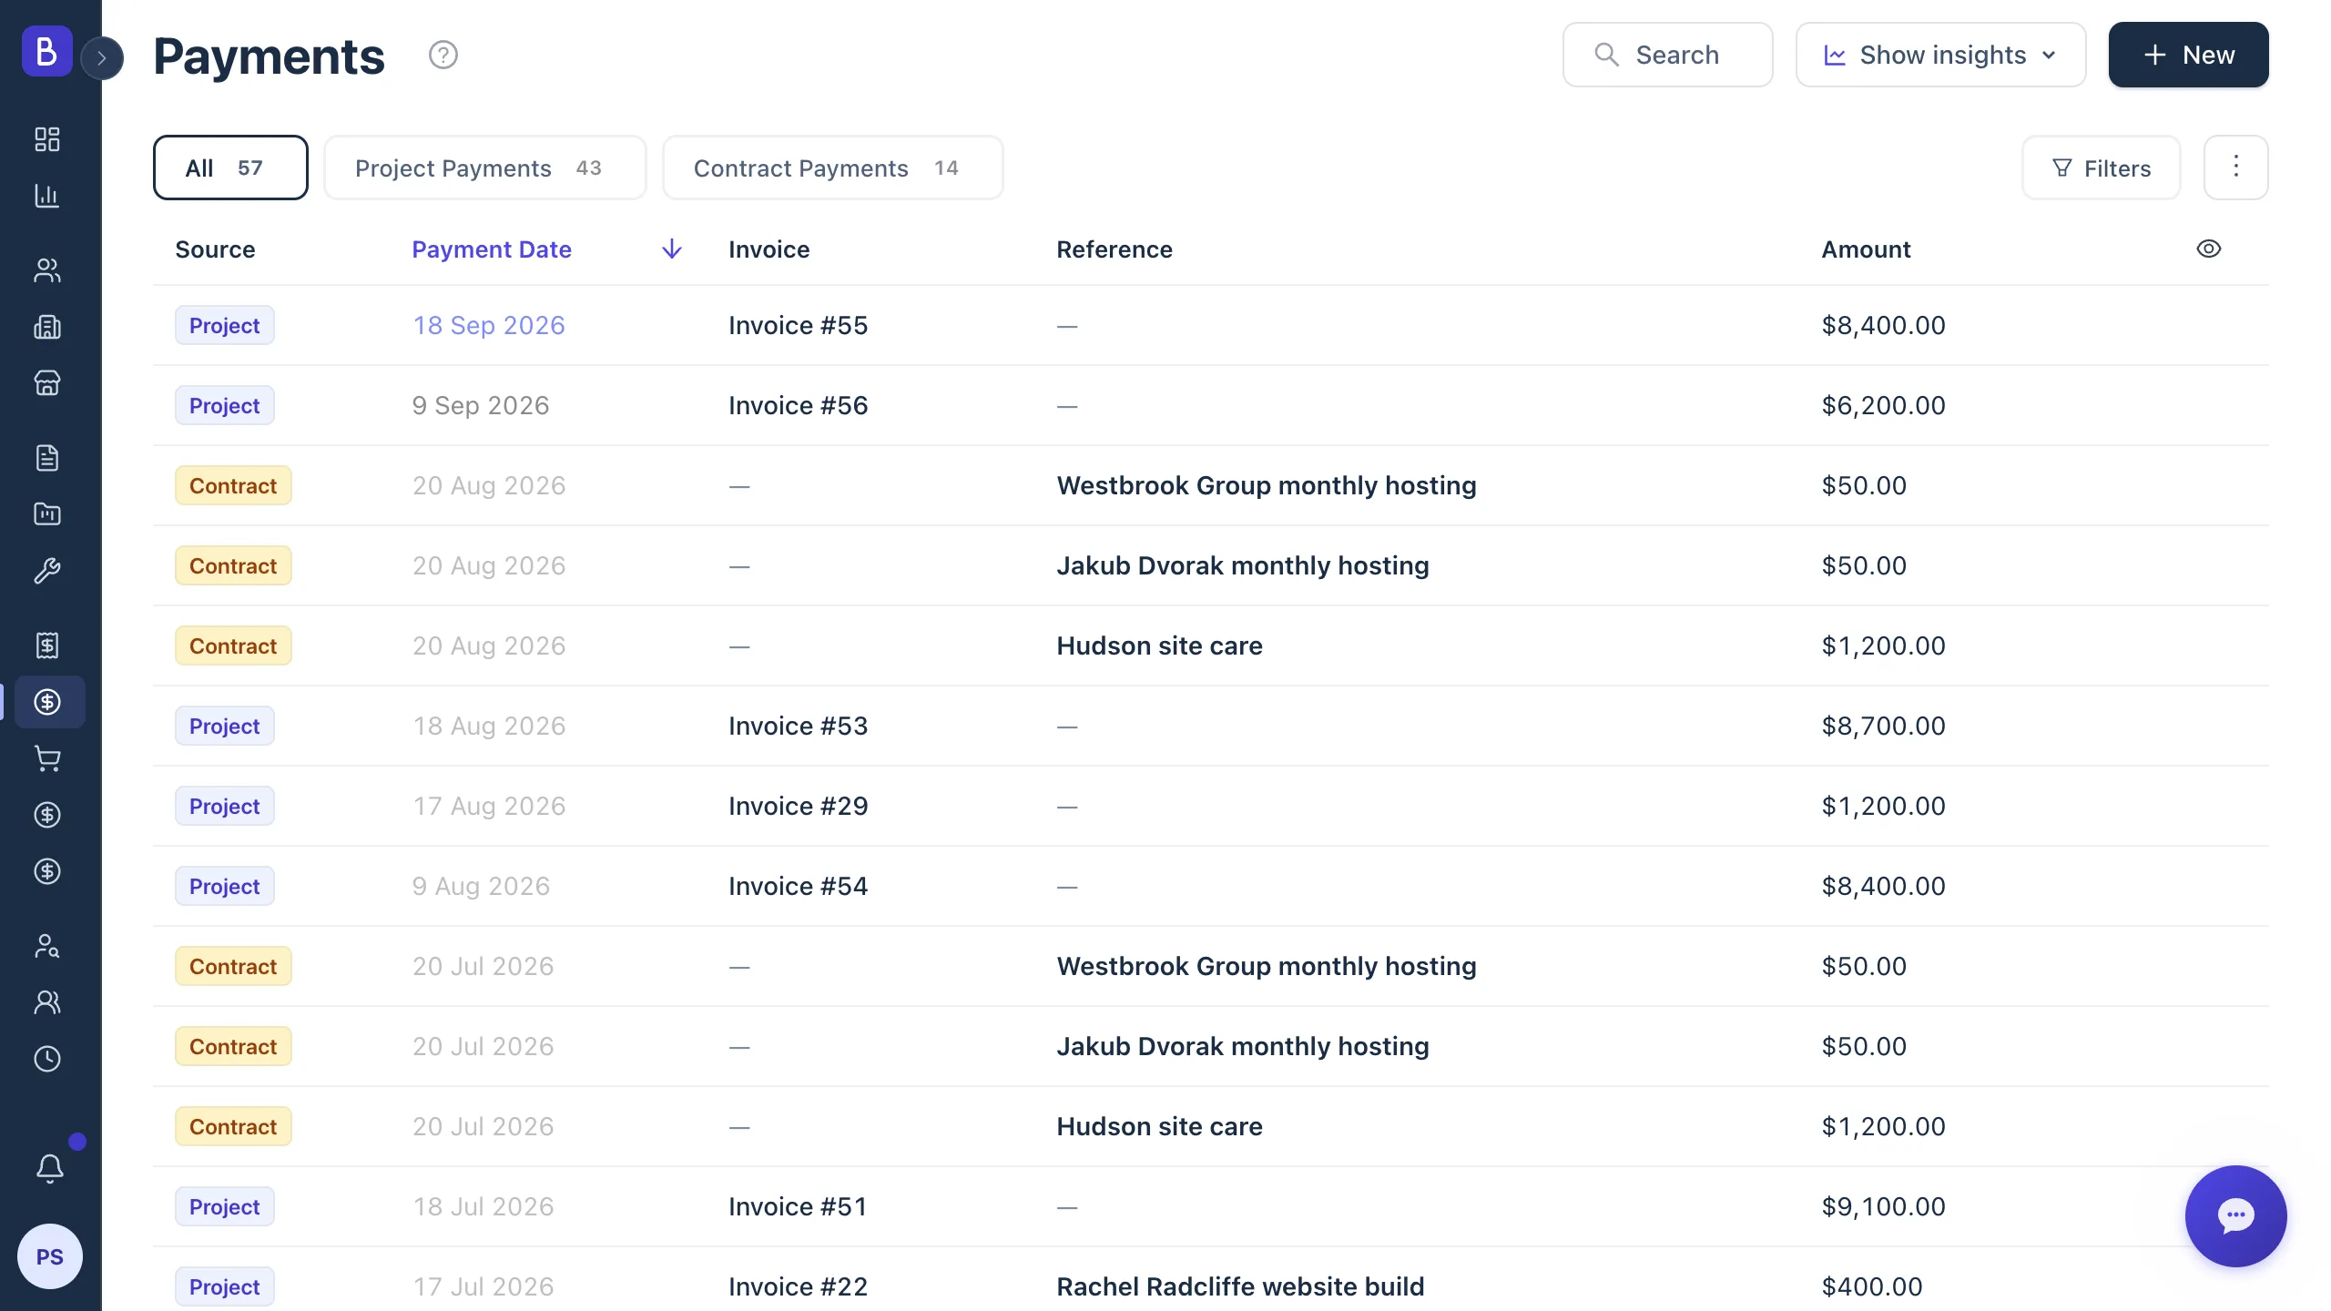Open the receipt invoices sidebar icon
This screenshot has width=2331, height=1311.
pyautogui.click(x=47, y=645)
